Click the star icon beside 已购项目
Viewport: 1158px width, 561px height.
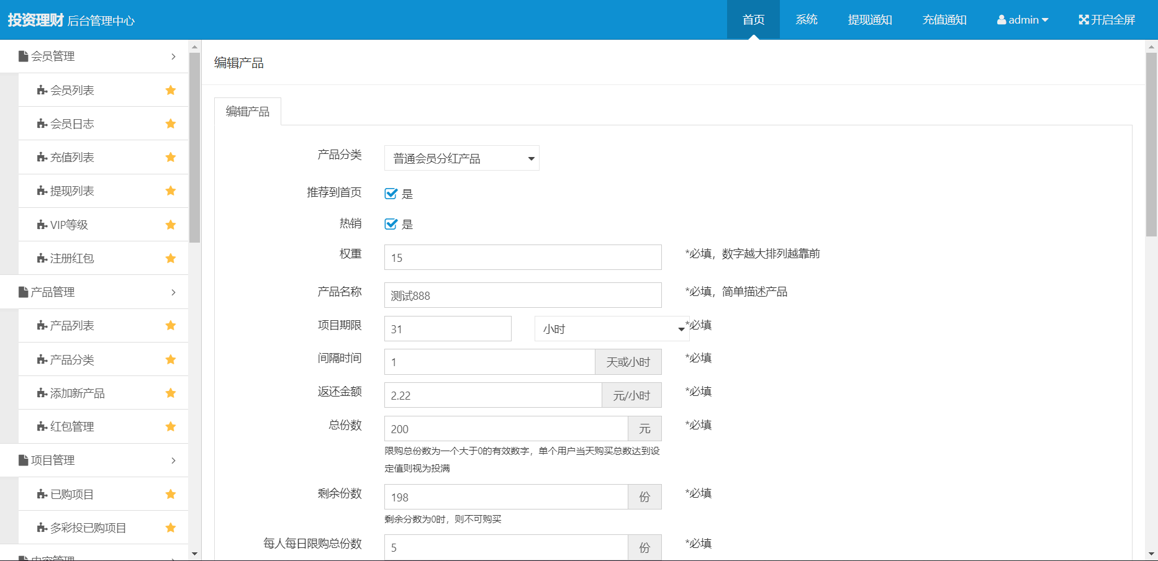coord(171,495)
